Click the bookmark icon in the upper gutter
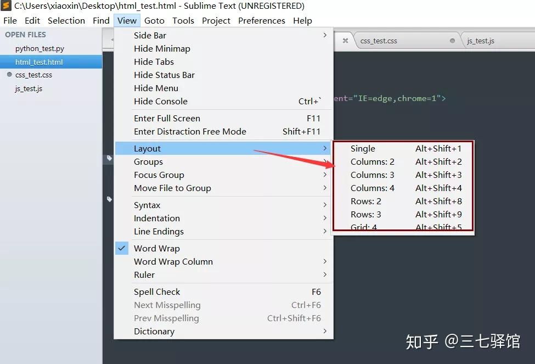The width and height of the screenshot is (535, 364). pos(108,159)
